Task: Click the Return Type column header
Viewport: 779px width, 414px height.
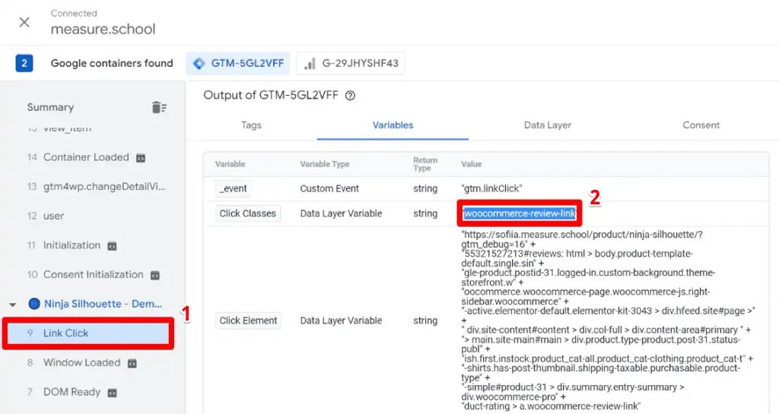Action: pos(425,164)
